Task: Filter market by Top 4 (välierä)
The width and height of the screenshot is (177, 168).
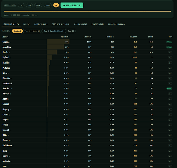Action: coord(32,31)
